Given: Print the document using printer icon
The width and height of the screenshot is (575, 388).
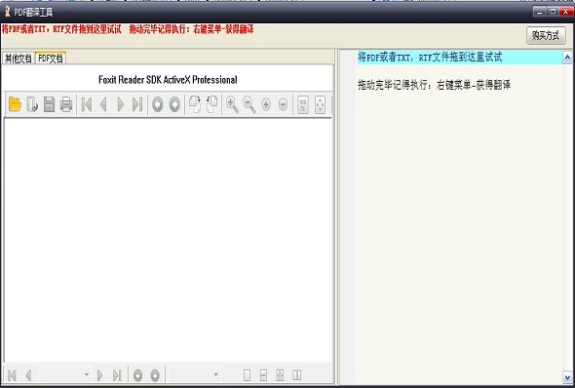Looking at the screenshot, I should [x=66, y=104].
